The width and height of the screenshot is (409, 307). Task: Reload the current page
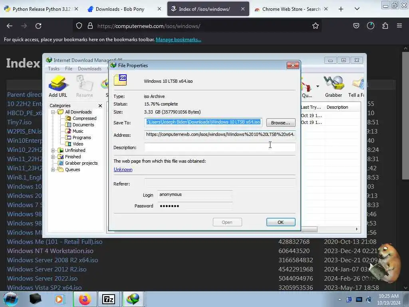pos(38,26)
